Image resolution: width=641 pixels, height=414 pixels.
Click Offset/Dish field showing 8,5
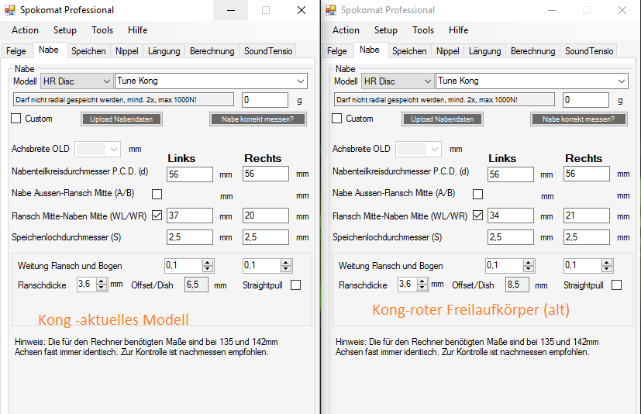517,285
